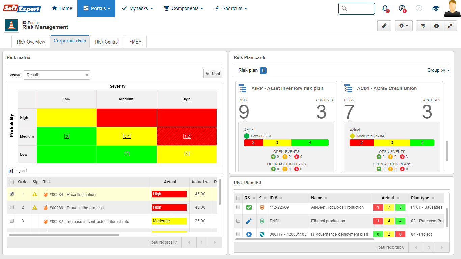
Task: Click the help question mark icon
Action: 419,8
